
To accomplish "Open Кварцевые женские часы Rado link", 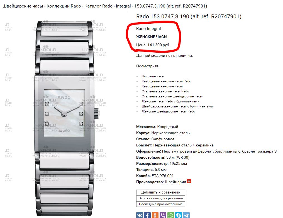I will (x=166, y=81).
